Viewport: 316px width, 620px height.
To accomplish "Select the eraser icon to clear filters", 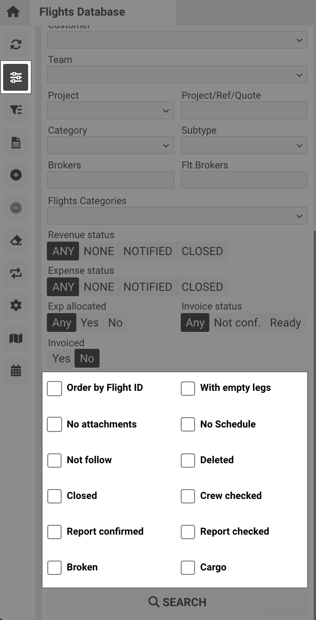I will pyautogui.click(x=16, y=240).
